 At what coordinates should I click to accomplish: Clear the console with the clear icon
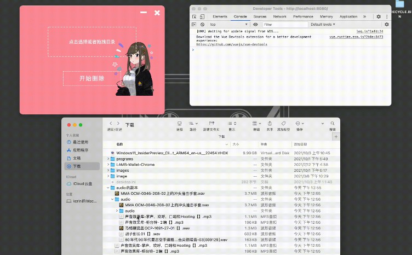click(x=202, y=25)
